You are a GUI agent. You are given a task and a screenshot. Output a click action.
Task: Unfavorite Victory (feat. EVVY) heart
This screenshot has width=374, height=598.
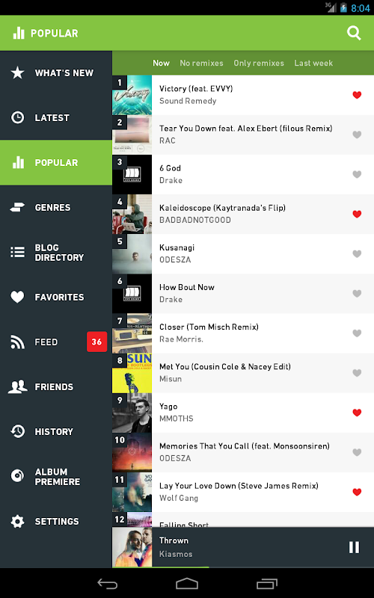[357, 95]
